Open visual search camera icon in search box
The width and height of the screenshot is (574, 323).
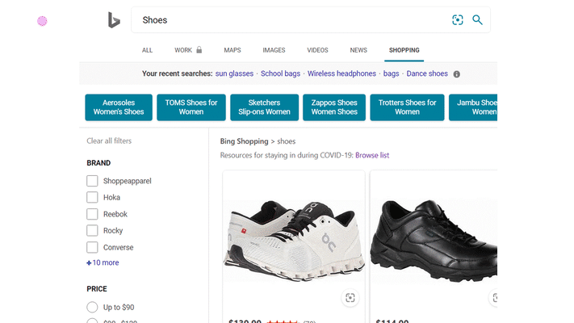click(458, 20)
